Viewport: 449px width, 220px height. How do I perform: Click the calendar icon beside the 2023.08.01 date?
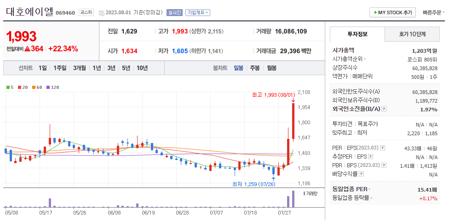pyautogui.click(x=101, y=13)
